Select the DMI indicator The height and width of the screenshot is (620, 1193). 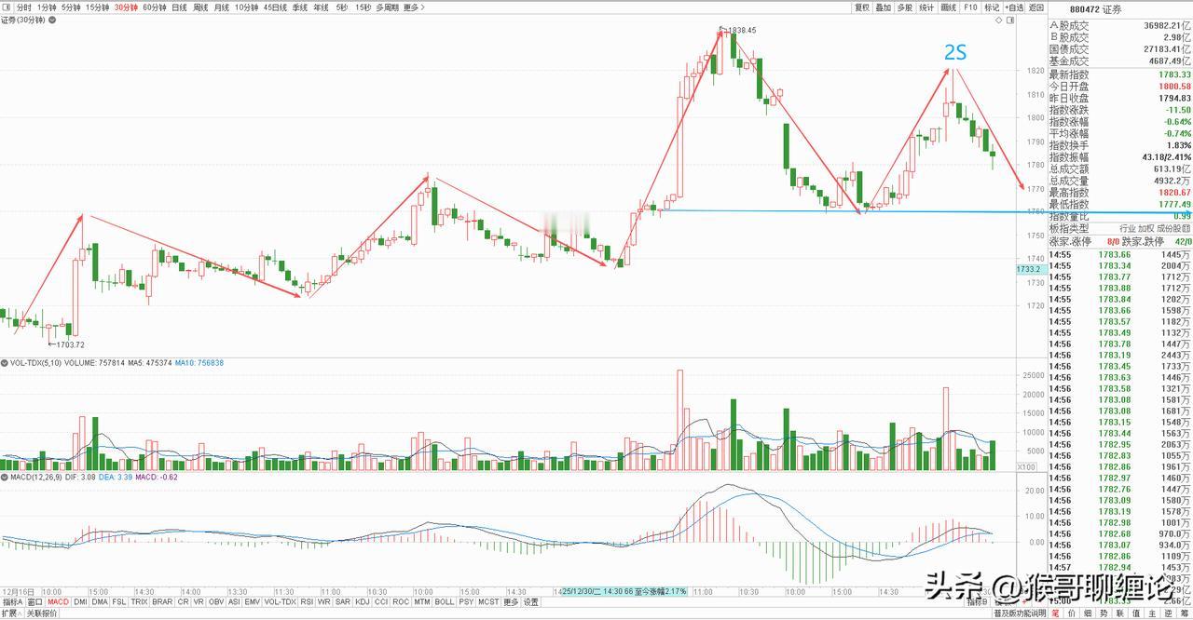(80, 601)
